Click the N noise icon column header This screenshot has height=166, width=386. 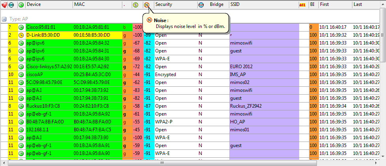[x=147, y=5]
